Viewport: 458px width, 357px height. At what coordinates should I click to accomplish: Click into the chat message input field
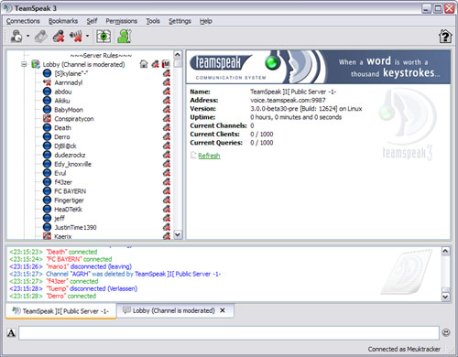[x=229, y=333]
